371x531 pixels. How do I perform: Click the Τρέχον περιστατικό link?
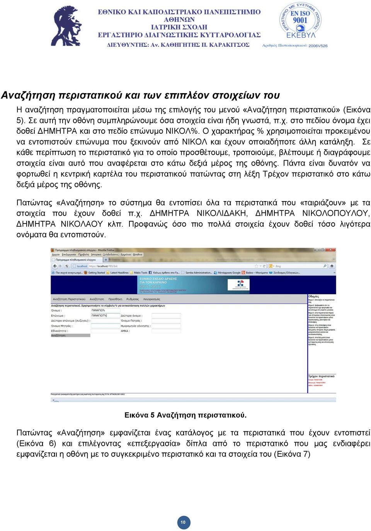[321, 376]
